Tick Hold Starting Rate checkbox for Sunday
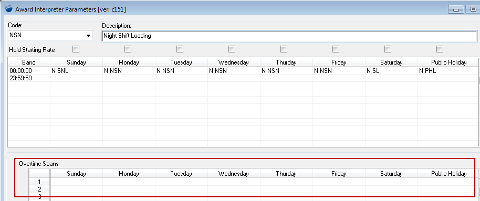This screenshot has width=480, height=201. (x=76, y=49)
